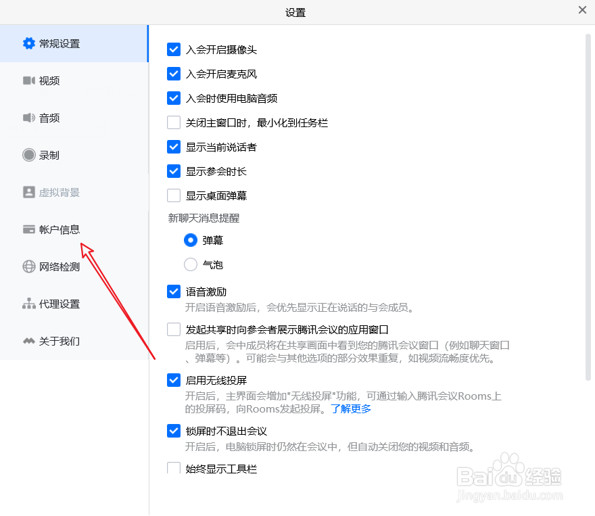Toggle 锁屏时不退出会议 checkbox
This screenshot has width=595, height=516.
pyautogui.click(x=174, y=431)
